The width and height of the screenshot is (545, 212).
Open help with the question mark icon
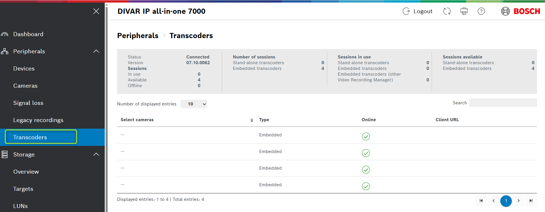(481, 11)
